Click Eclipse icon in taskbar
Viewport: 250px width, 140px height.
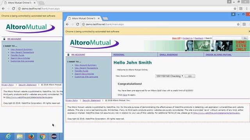54,136
